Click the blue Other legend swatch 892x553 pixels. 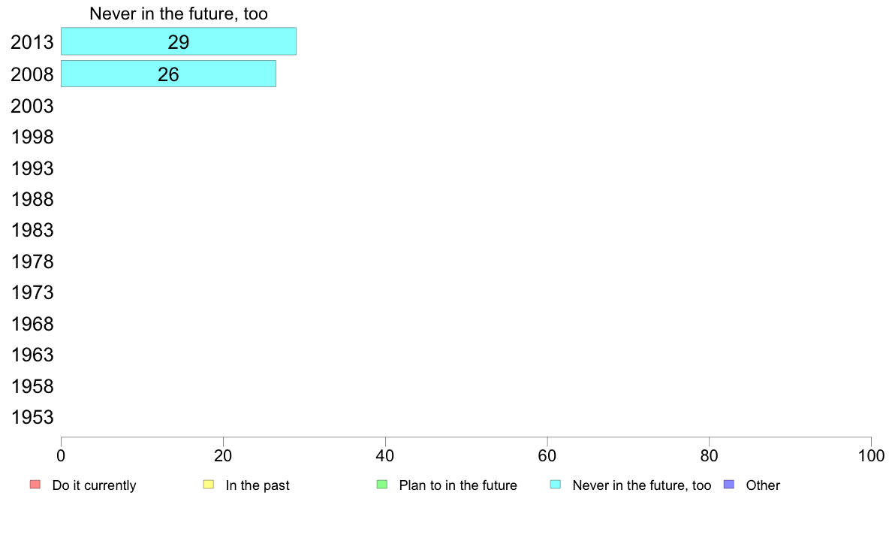pyautogui.click(x=729, y=485)
